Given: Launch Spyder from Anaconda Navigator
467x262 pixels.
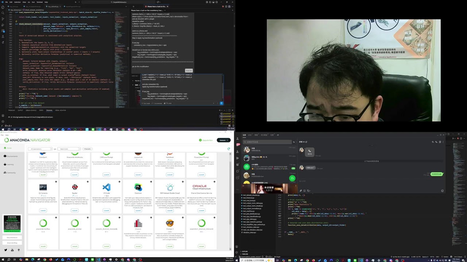Looking at the screenshot, I should pyautogui.click(x=75, y=210).
